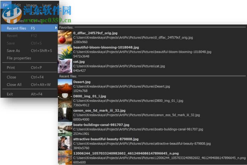Image resolution: width=247 pixels, height=165 pixels.
Task: Click boats-buildings-canal-981707.jpg file name
Action: [x=101, y=125]
